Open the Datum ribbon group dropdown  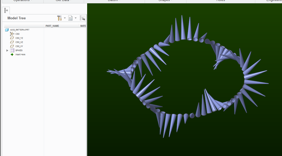click(119, 1)
